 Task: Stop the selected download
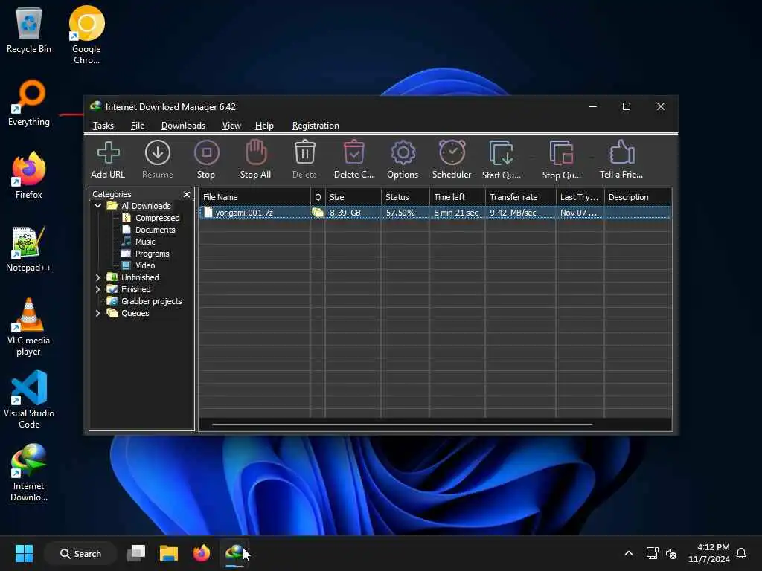206,159
